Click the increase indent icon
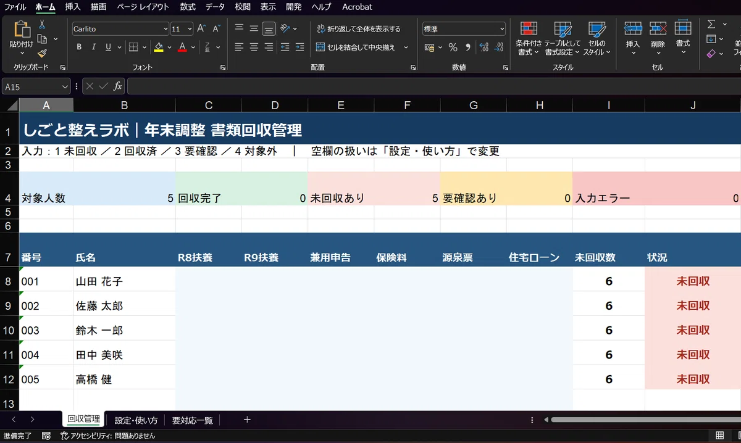Image resolution: width=741 pixels, height=443 pixels. tap(300, 47)
